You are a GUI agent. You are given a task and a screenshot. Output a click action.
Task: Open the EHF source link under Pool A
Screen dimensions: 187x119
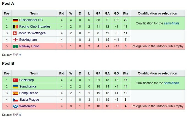pos(16,55)
